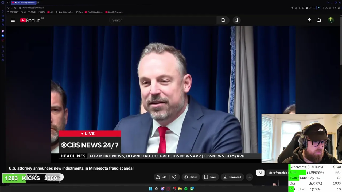The image size is (342, 192).
Task: Select the 'More from this' filter chip
Action: point(278,173)
